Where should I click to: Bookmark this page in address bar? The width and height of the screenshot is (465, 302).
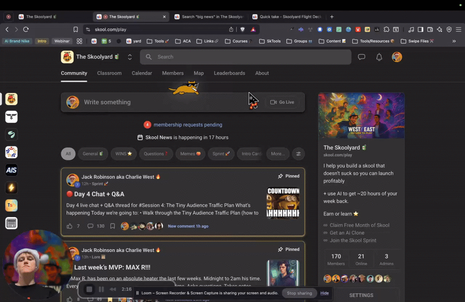coord(76,29)
